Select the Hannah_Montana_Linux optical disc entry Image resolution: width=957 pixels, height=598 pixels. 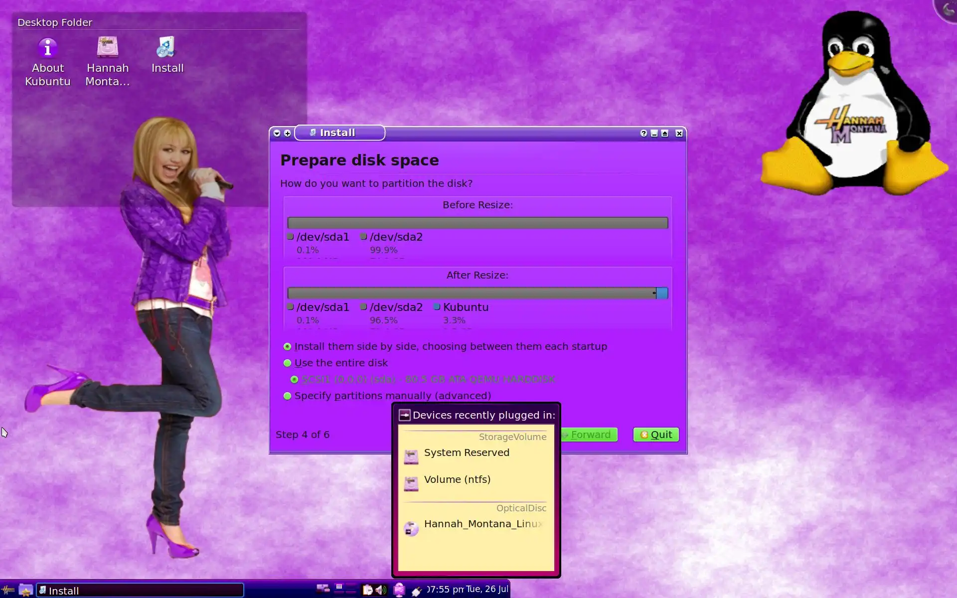(482, 524)
